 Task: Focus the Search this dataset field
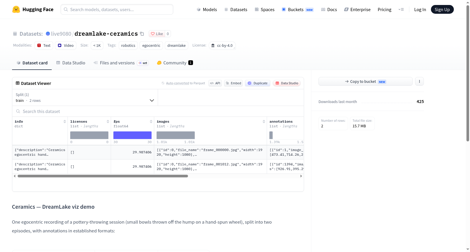[x=158, y=111]
